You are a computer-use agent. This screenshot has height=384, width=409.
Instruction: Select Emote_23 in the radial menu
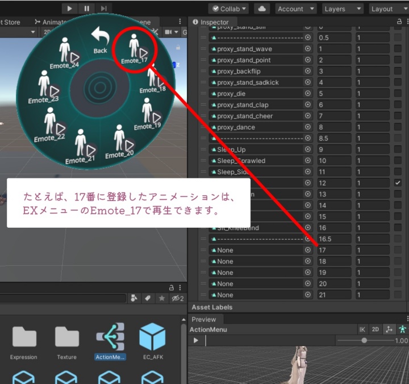44,87
